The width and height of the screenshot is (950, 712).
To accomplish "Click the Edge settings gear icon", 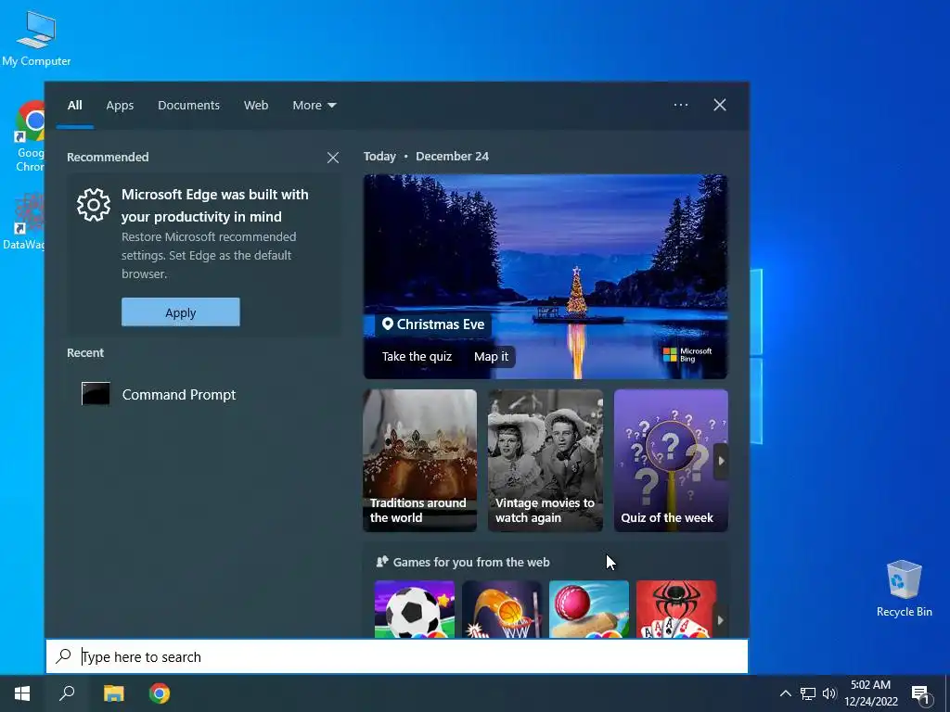I will pos(94,205).
